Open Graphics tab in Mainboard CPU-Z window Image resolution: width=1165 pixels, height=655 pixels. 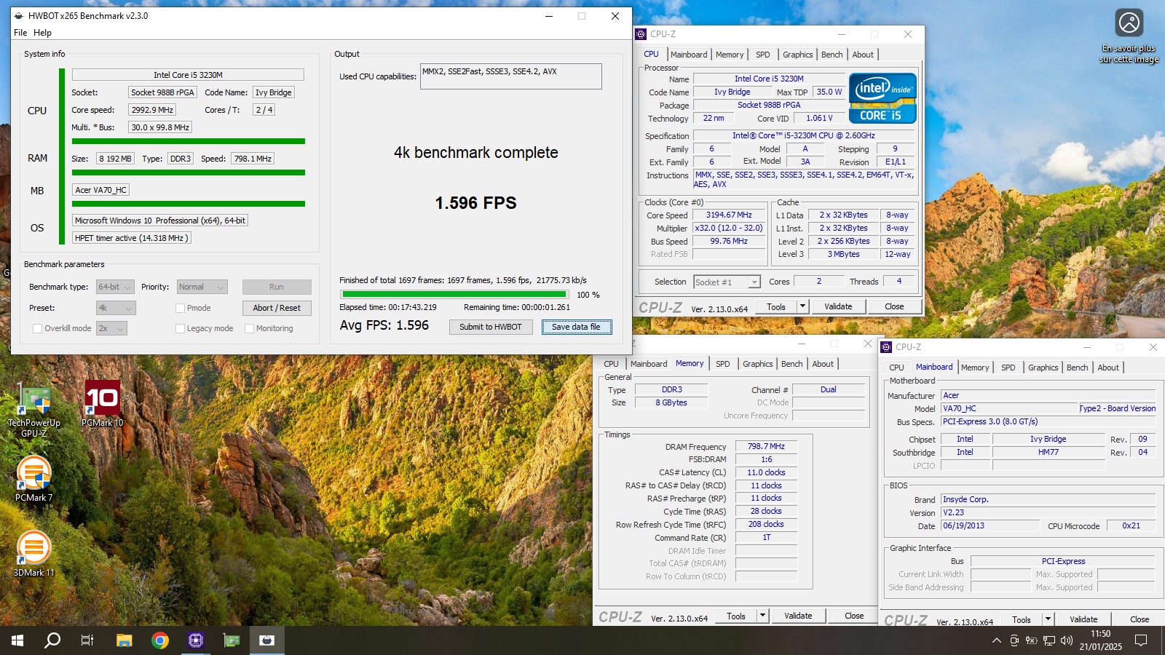point(1043,368)
